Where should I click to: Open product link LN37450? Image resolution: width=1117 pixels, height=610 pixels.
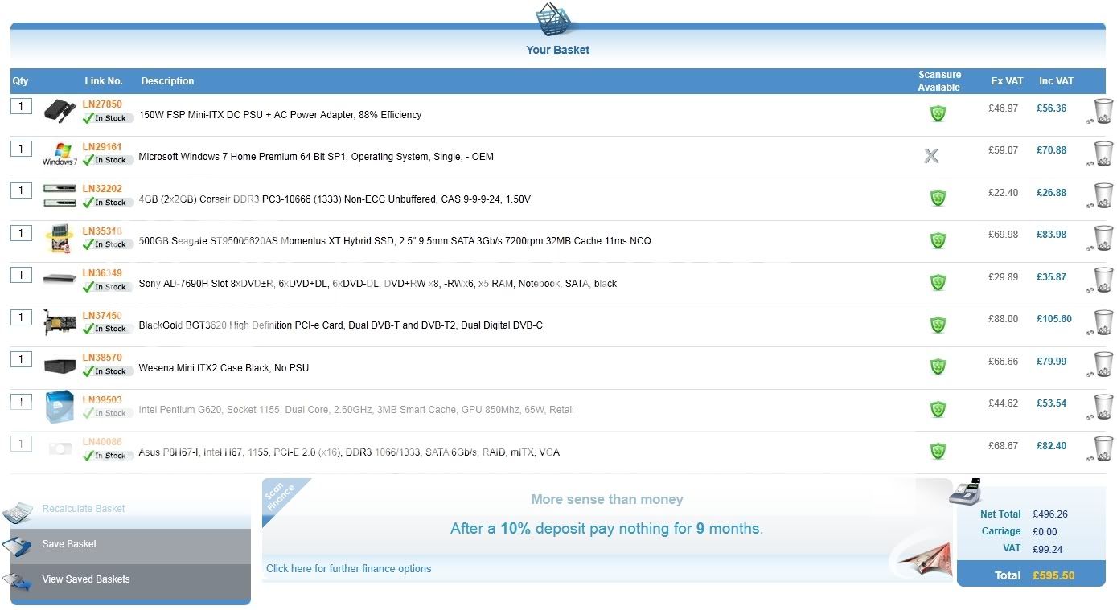point(102,316)
